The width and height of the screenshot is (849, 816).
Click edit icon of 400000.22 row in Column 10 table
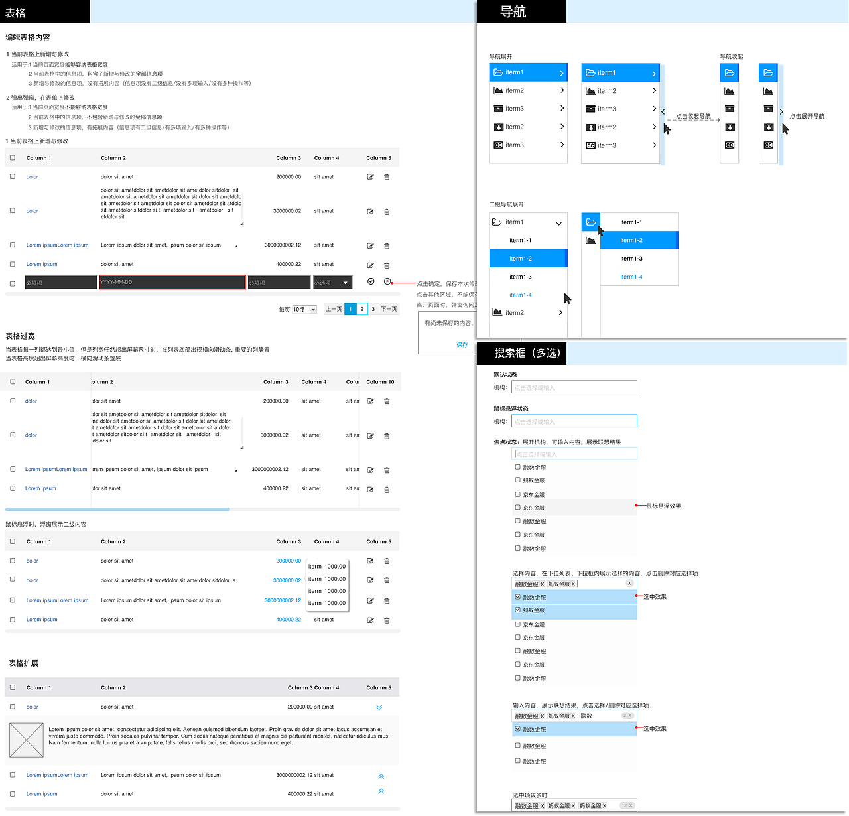point(370,490)
